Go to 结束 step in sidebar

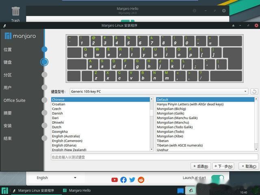pos(8,139)
